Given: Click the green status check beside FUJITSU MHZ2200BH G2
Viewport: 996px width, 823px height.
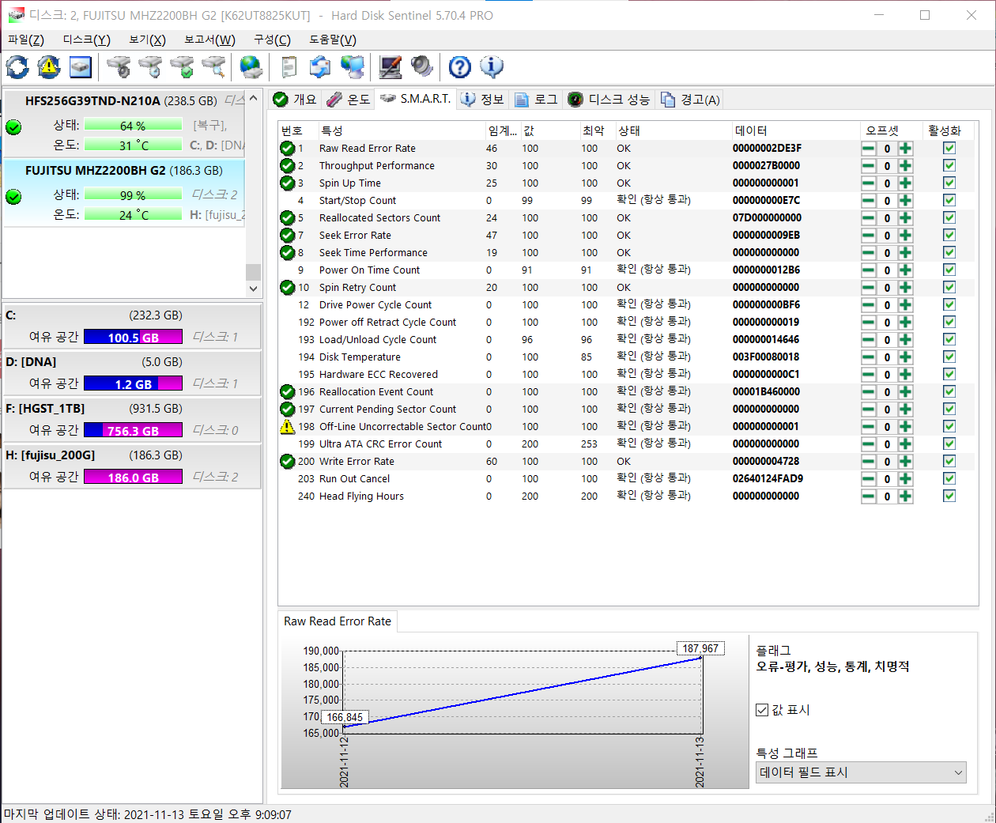Looking at the screenshot, I should 13,196.
